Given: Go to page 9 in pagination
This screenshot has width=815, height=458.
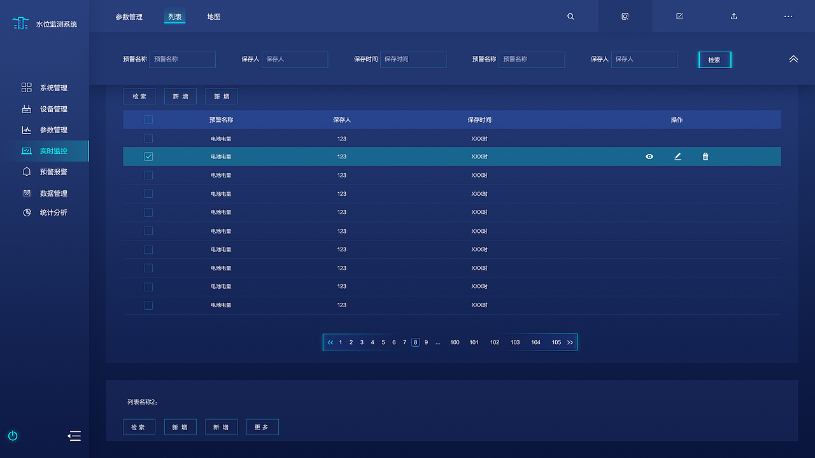Looking at the screenshot, I should point(426,342).
